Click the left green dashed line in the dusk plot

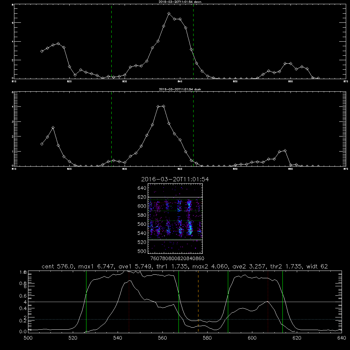(x=111, y=129)
